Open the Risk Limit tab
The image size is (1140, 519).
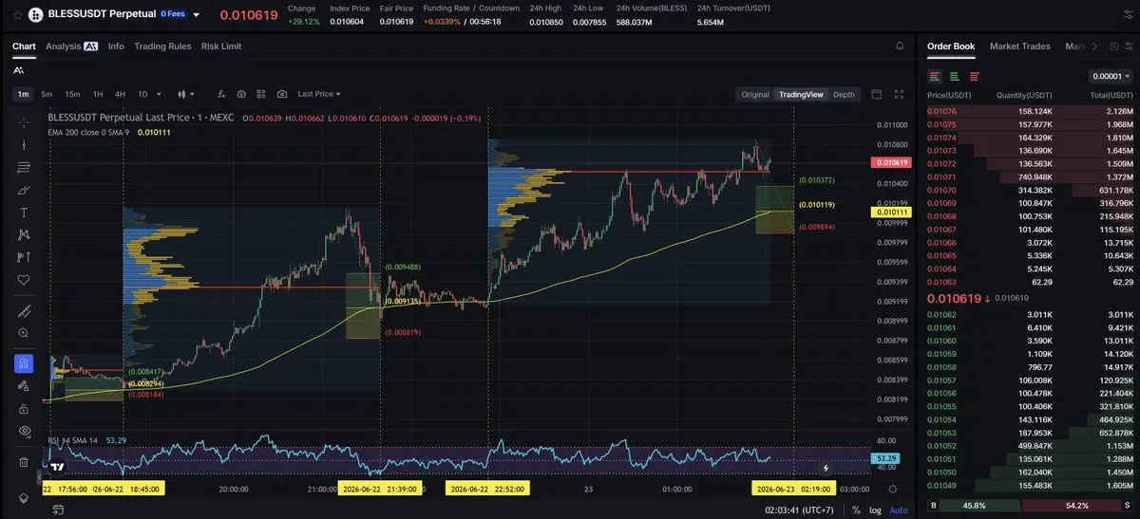point(221,46)
